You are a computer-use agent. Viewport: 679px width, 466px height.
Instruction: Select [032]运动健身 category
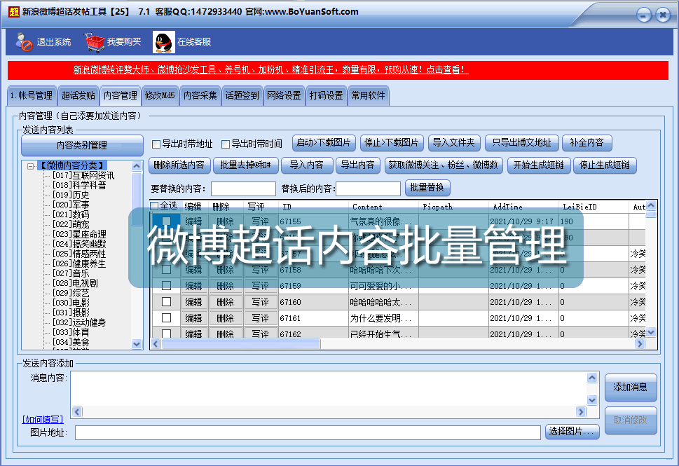79,322
